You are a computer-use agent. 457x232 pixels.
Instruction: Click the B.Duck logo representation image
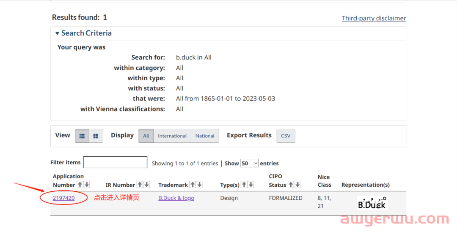click(x=372, y=202)
